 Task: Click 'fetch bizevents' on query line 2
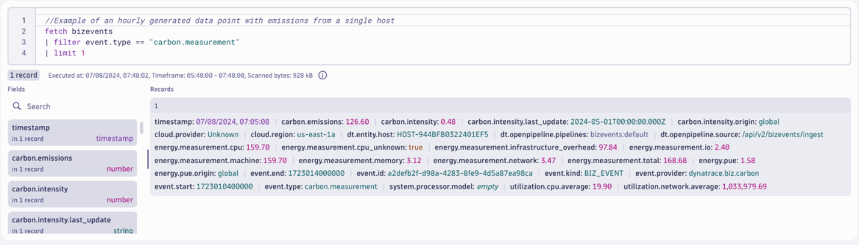click(x=78, y=31)
